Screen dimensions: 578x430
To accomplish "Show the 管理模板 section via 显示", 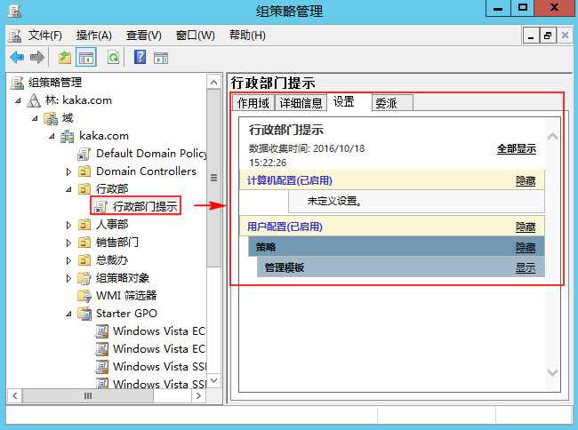I will point(526,268).
